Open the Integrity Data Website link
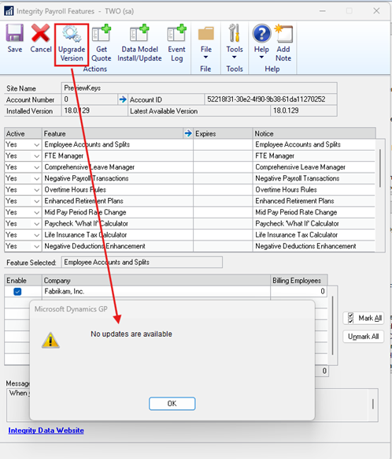392x459 pixels. pyautogui.click(x=46, y=431)
